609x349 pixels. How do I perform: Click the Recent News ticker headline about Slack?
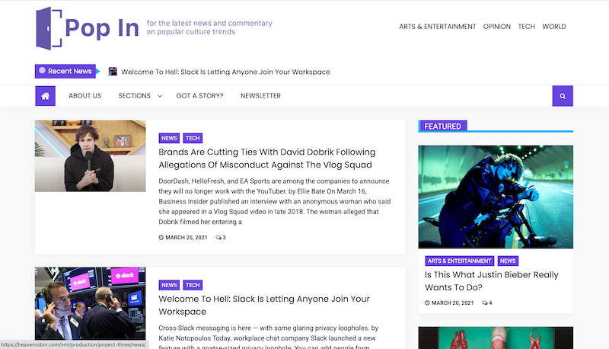click(x=225, y=72)
